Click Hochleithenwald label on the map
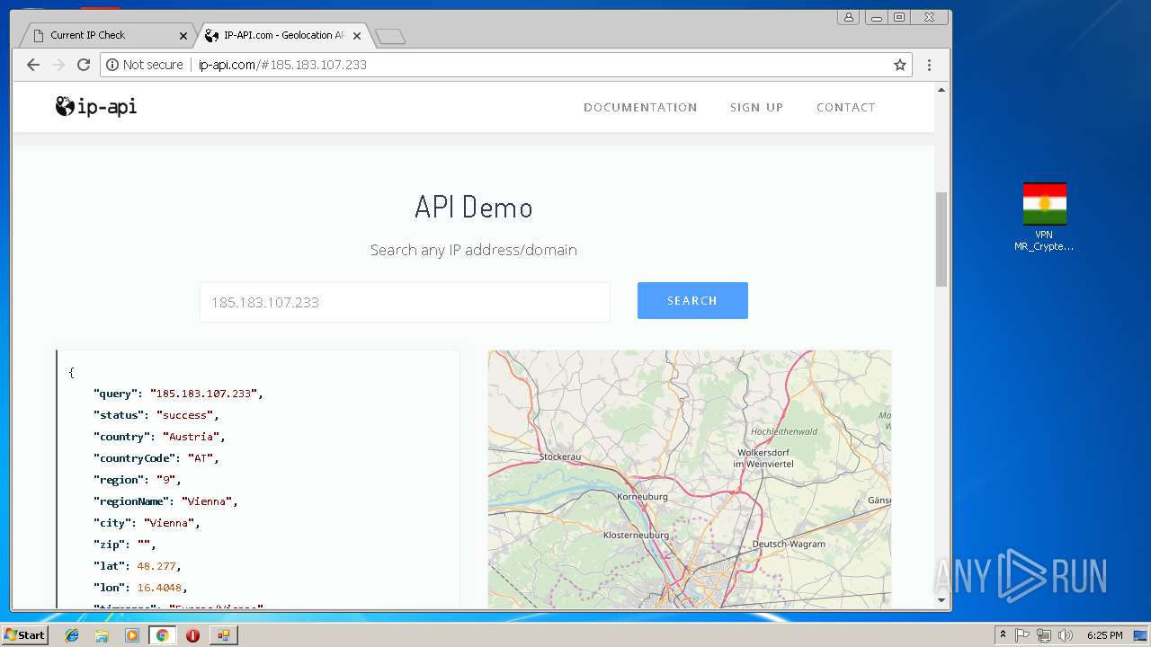 click(784, 431)
